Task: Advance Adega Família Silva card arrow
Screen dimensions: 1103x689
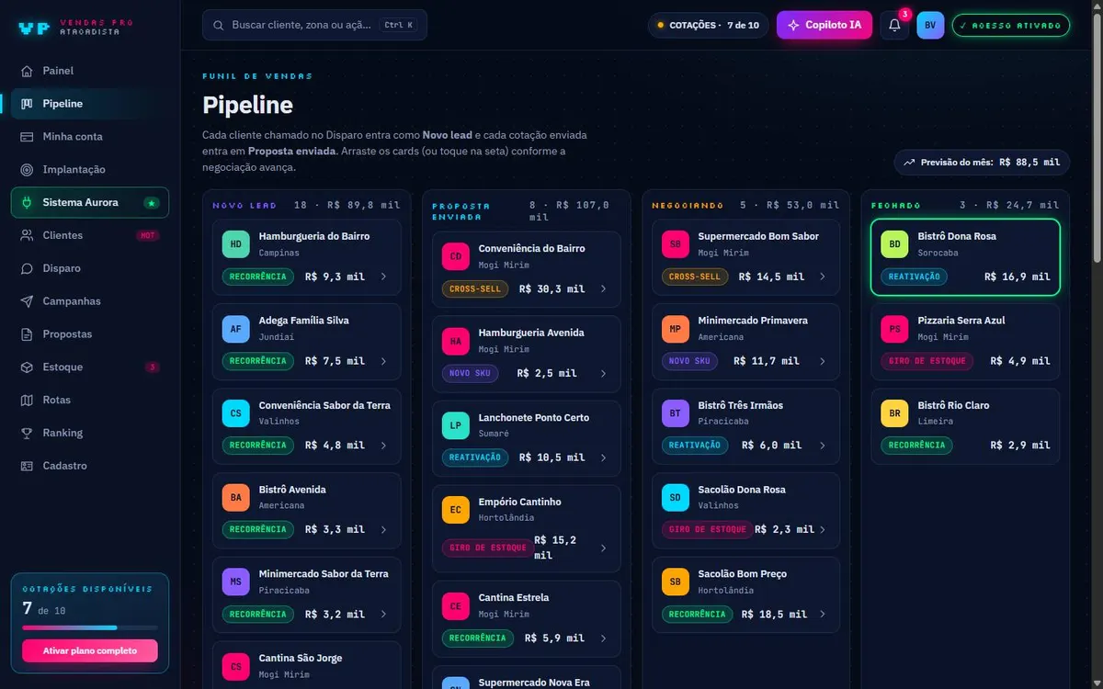Action: point(383,361)
